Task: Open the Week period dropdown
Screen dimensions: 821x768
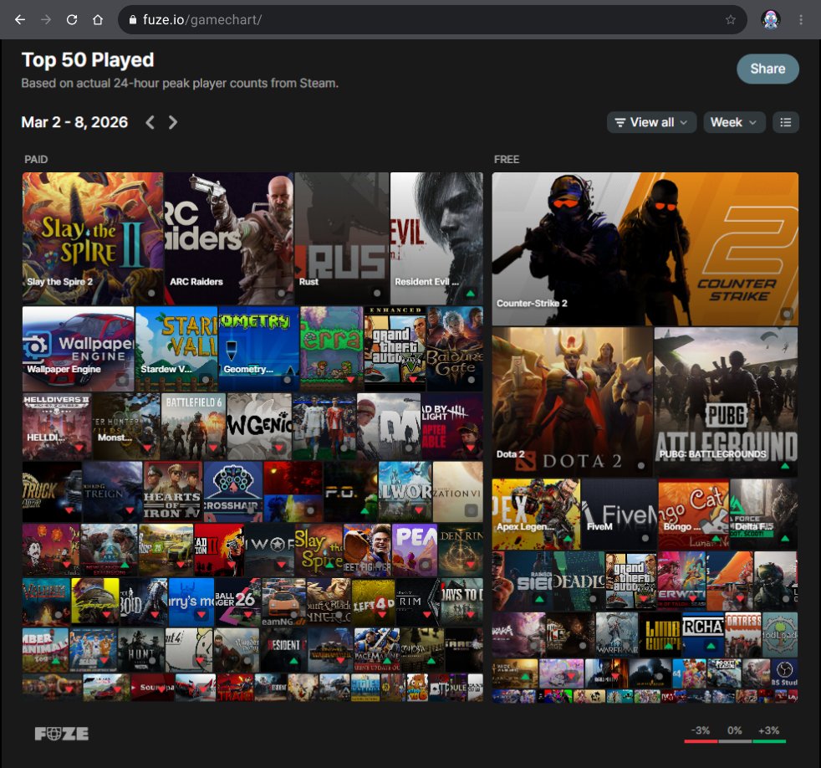Action: pos(734,123)
